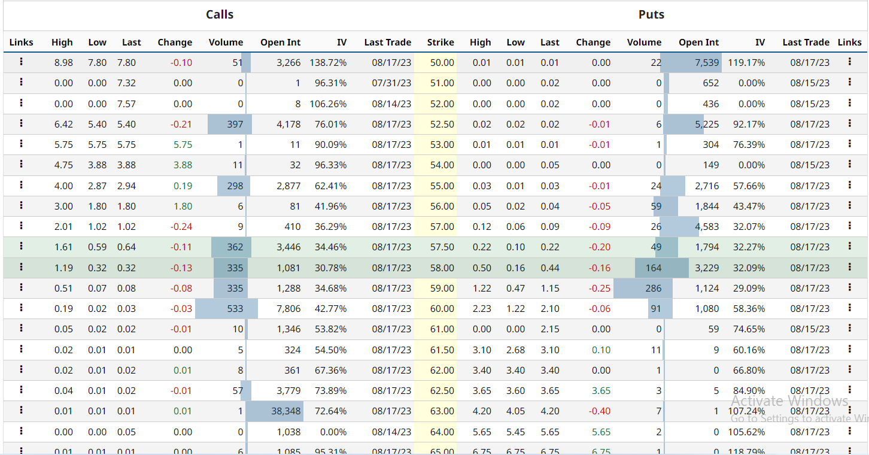
Task: Open calls links menu for strike 63.00
Action: point(21,410)
